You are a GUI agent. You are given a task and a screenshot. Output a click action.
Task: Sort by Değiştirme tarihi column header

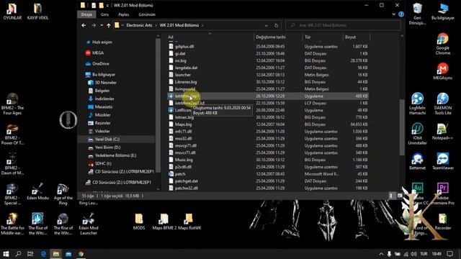(x=271, y=37)
